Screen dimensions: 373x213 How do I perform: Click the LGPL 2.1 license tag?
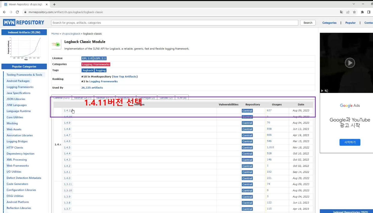tap(100, 58)
